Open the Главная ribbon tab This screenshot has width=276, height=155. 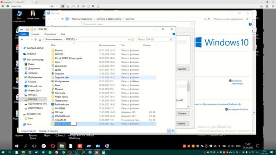point(35,34)
